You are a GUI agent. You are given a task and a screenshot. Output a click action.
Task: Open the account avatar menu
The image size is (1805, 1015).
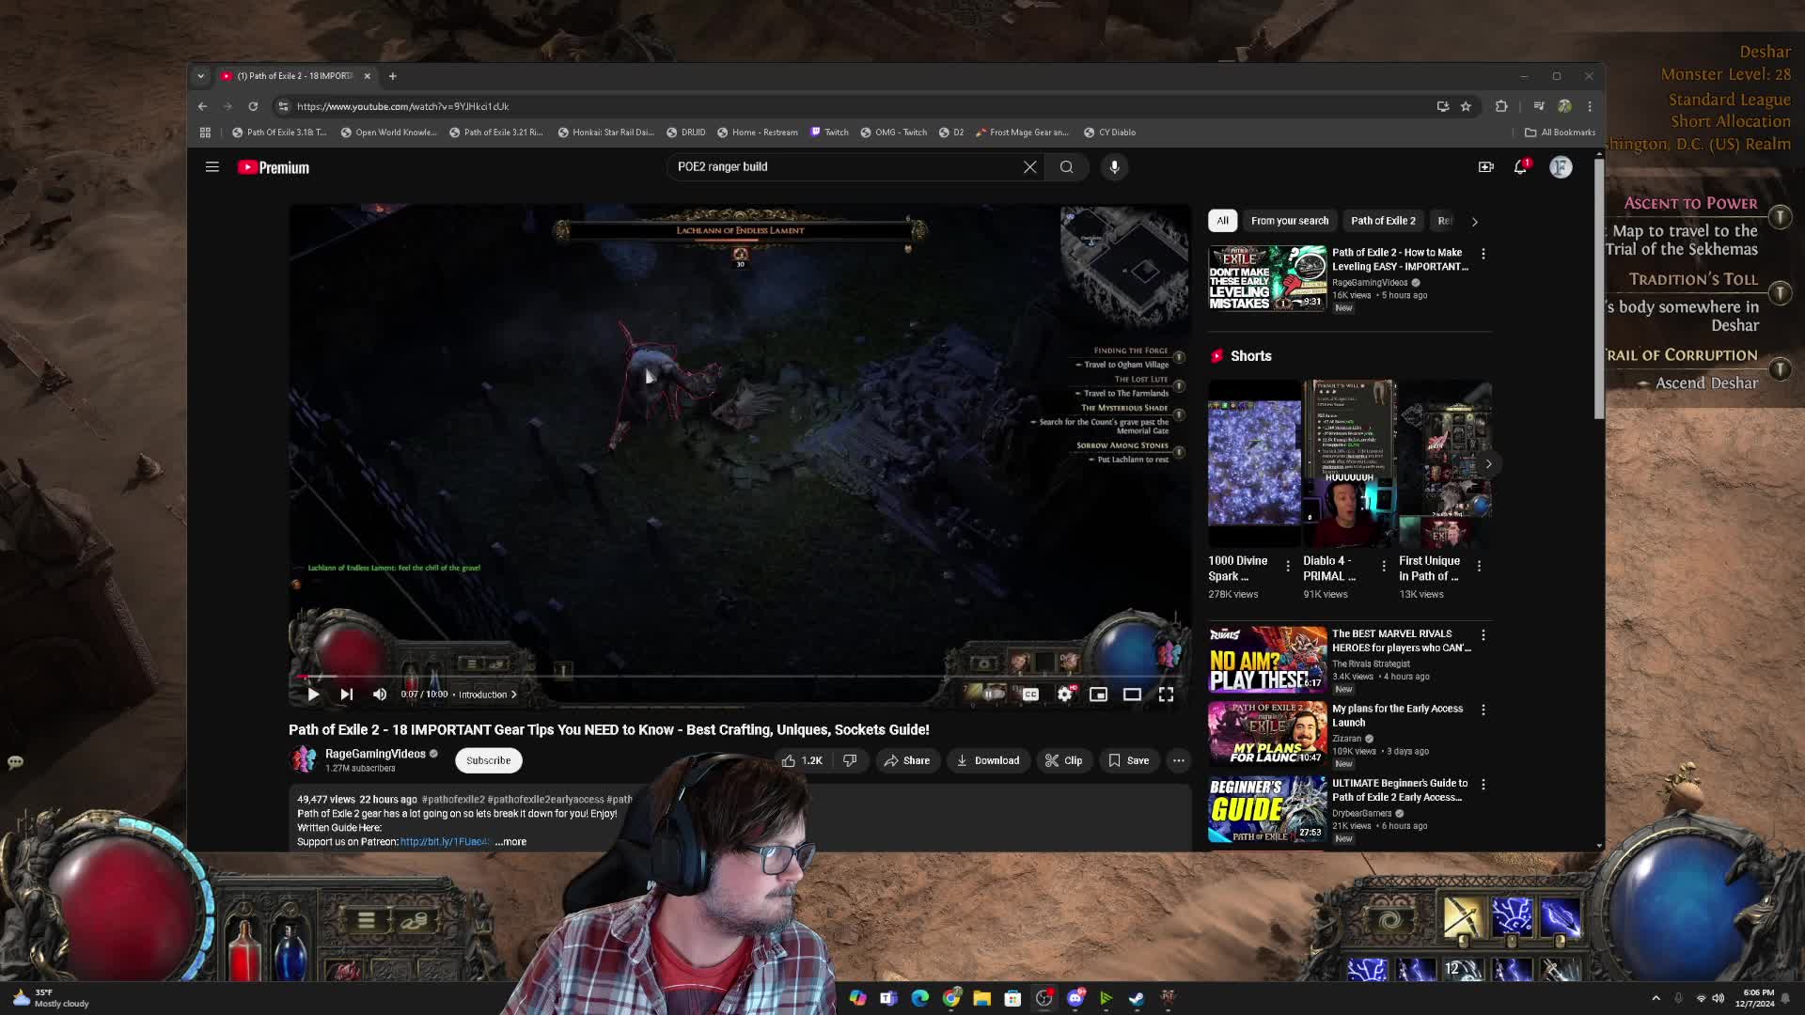(x=1561, y=167)
